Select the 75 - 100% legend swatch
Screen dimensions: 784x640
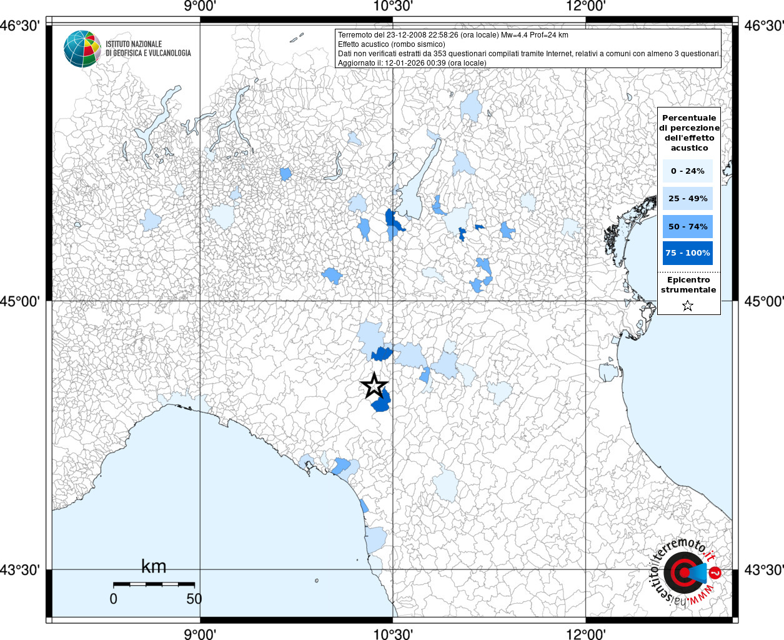pos(688,253)
